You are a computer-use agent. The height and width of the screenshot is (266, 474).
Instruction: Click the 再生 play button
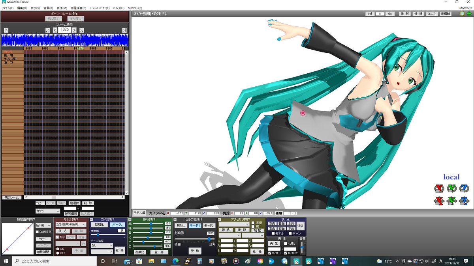click(275, 244)
